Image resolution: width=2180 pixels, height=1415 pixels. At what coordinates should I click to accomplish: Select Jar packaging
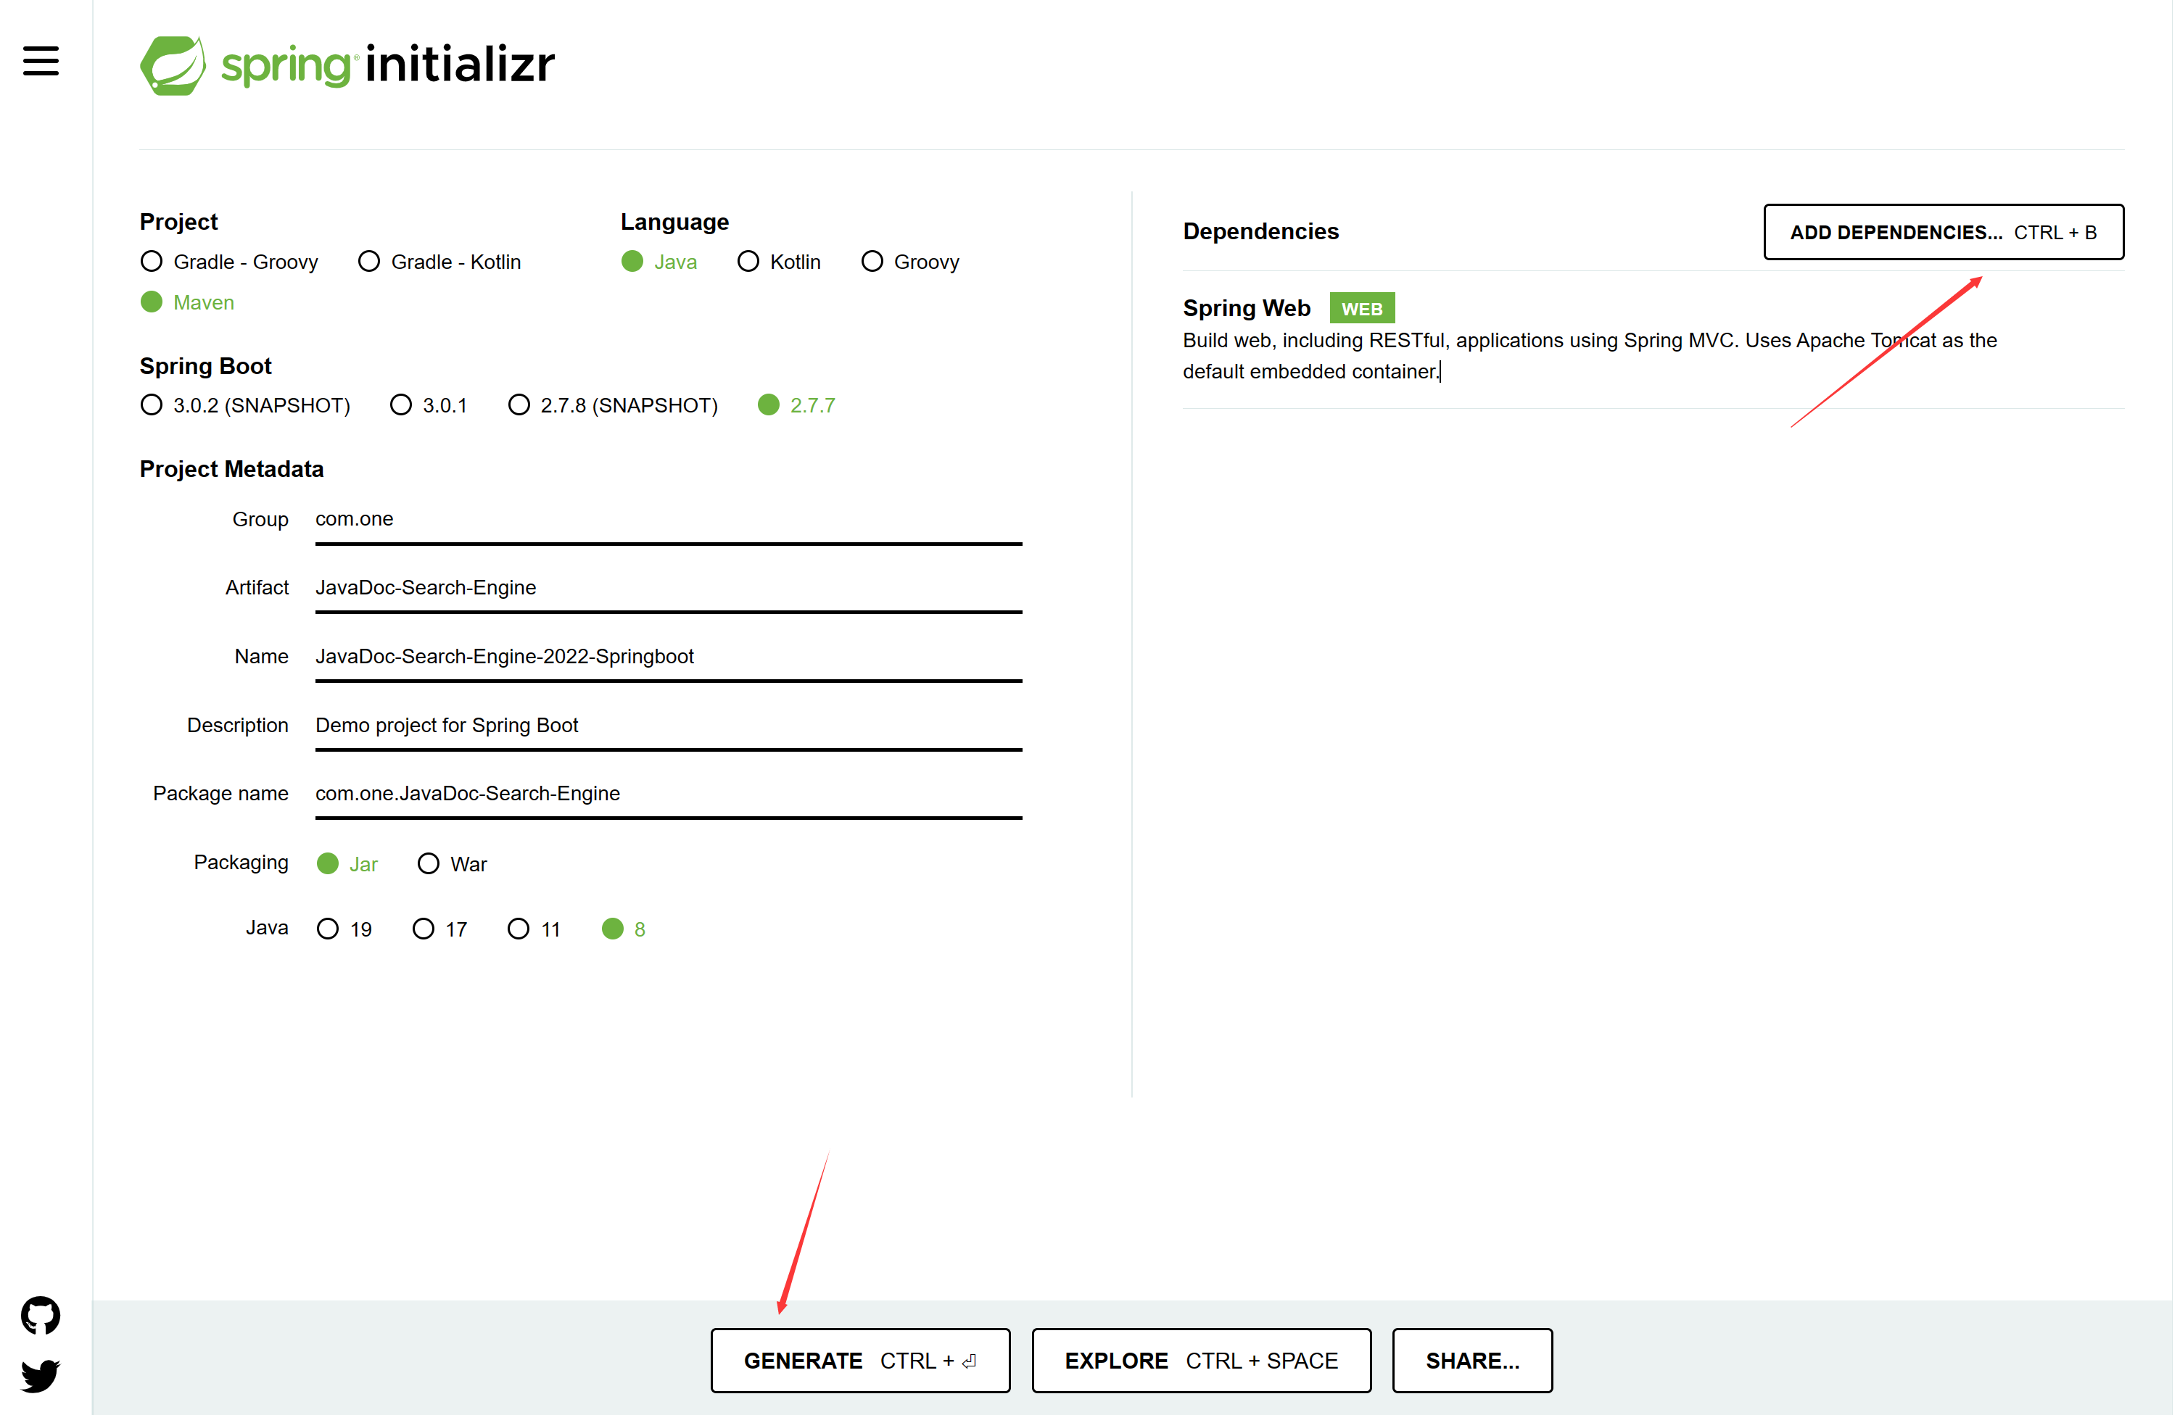point(347,863)
